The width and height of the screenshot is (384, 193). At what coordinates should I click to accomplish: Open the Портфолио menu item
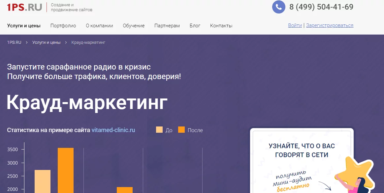tap(63, 26)
